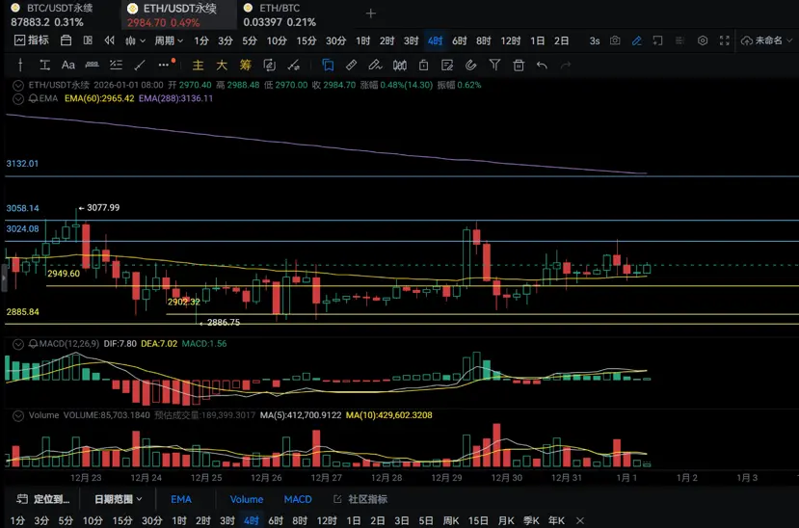Toggle the blue bookmark drawings icon
The height and width of the screenshot is (528, 799).
pos(328,65)
